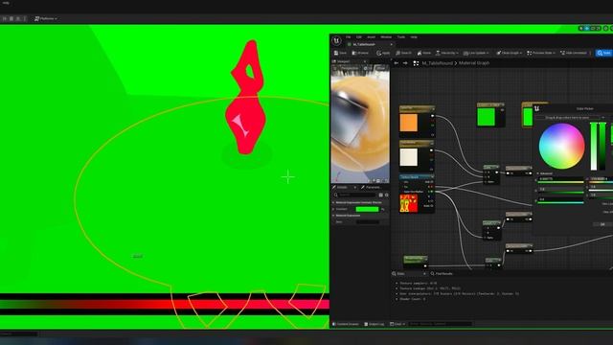Viewport: 613px width, 345px height.
Task: Click the Save toolbar button
Action: coord(340,53)
